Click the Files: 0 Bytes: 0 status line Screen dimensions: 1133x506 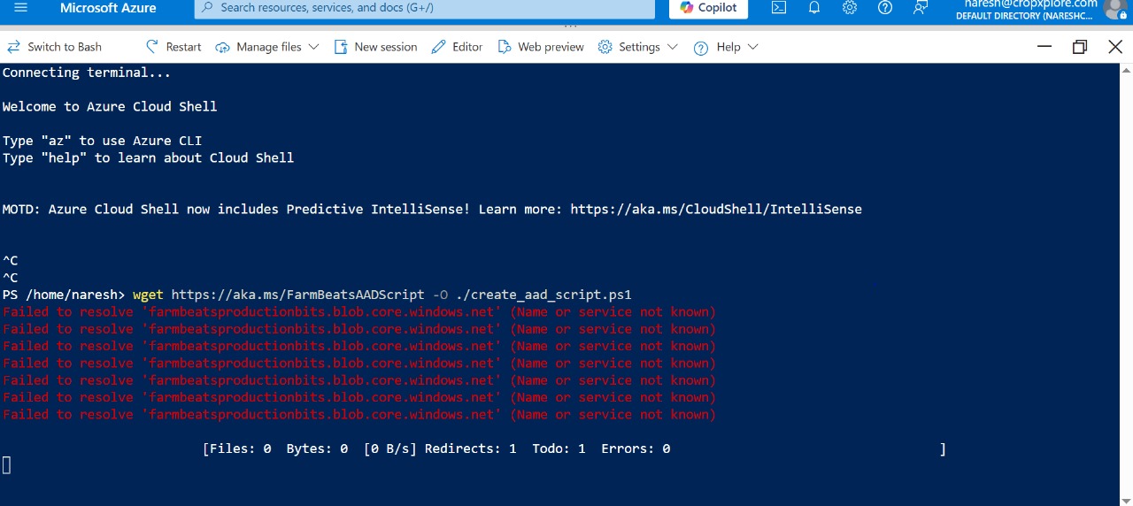(574, 449)
